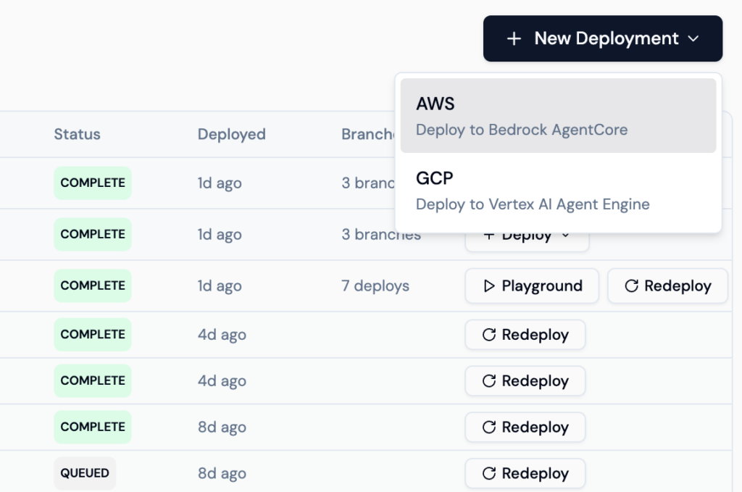Click the refresh icon beside Playground's Redeploy
The height and width of the screenshot is (492, 742).
[x=631, y=286]
